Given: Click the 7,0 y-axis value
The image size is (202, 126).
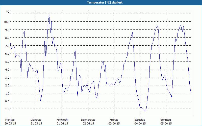Looking at the screenshot, I should click(7, 46).
